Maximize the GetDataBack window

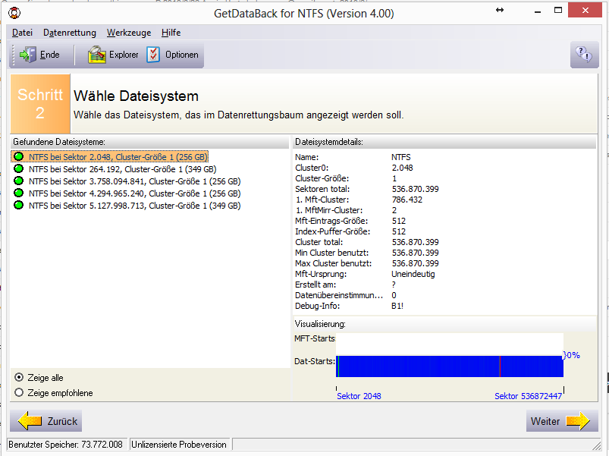click(x=558, y=11)
